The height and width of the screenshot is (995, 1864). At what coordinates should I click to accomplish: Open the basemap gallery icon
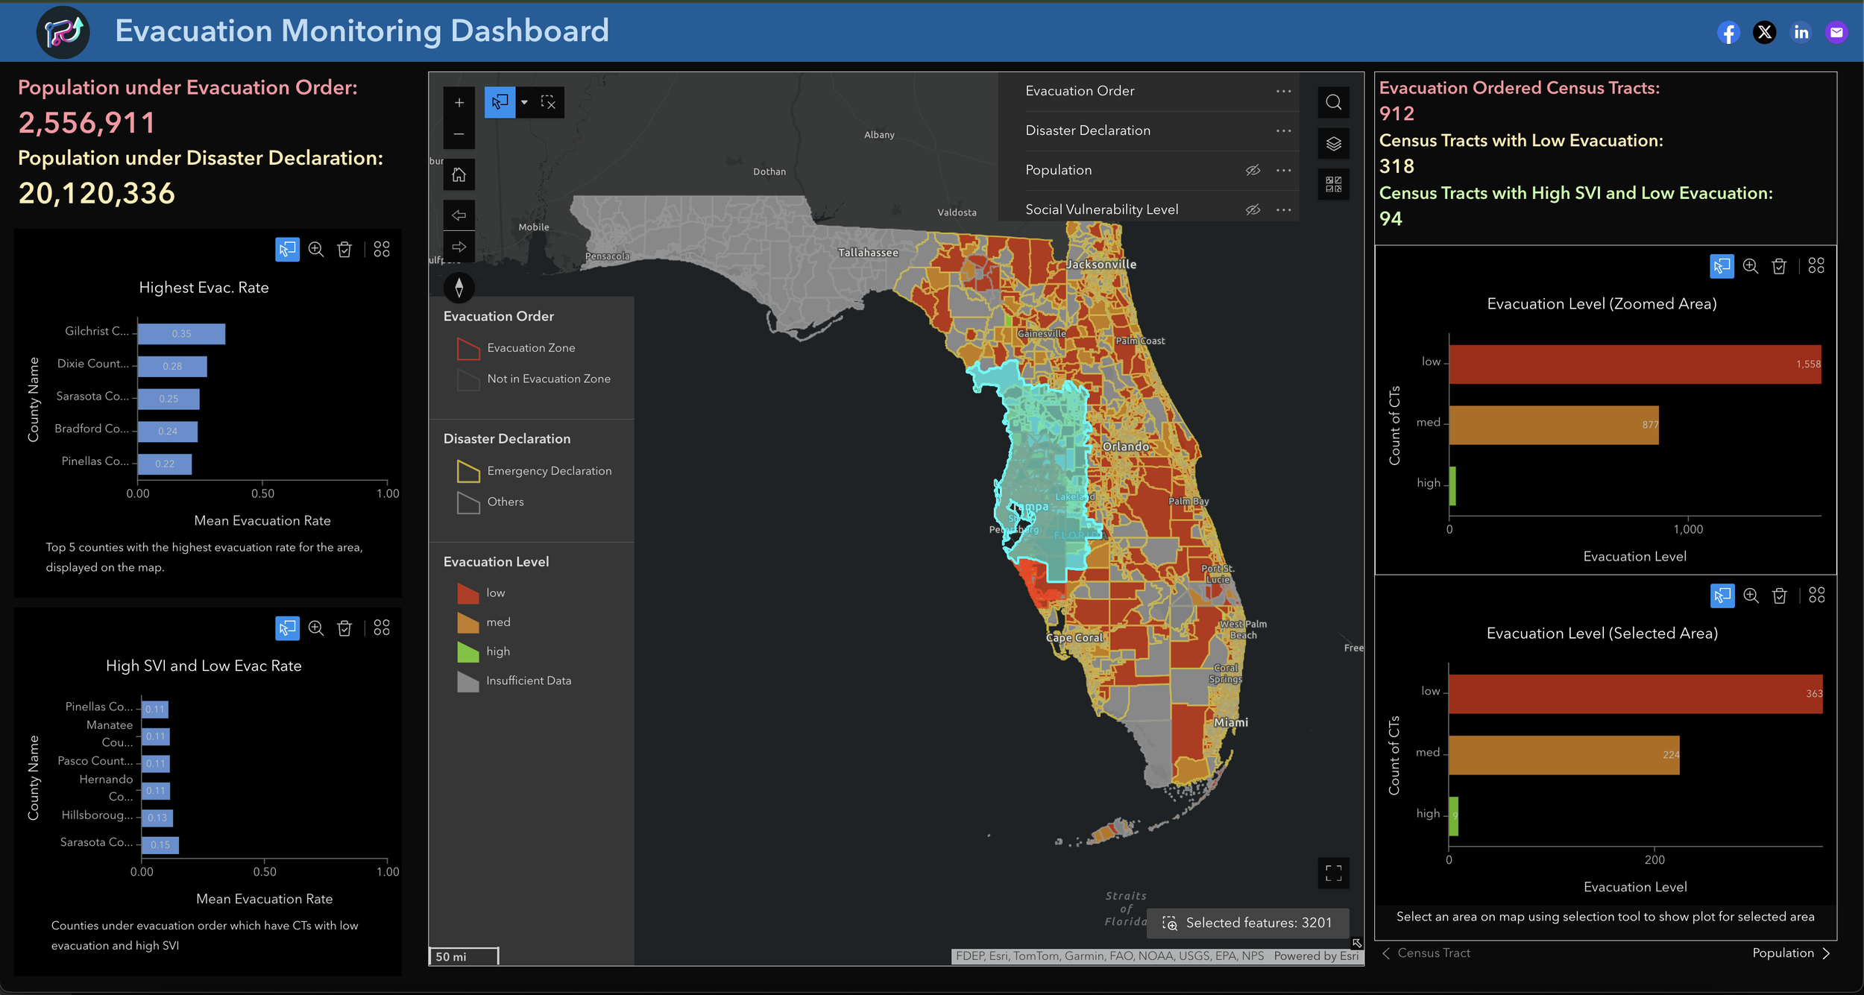point(1333,183)
